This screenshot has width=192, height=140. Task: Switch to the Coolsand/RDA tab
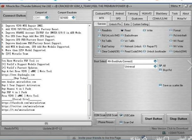point(103,13)
